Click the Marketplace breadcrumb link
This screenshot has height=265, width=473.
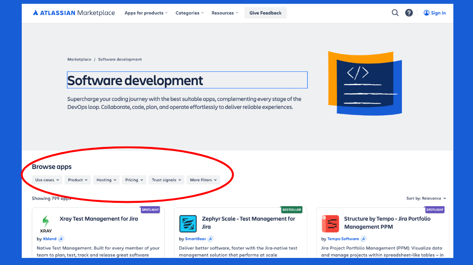(79, 59)
